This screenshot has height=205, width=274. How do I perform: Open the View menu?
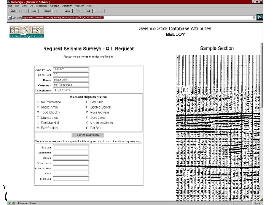tap(24, 6)
